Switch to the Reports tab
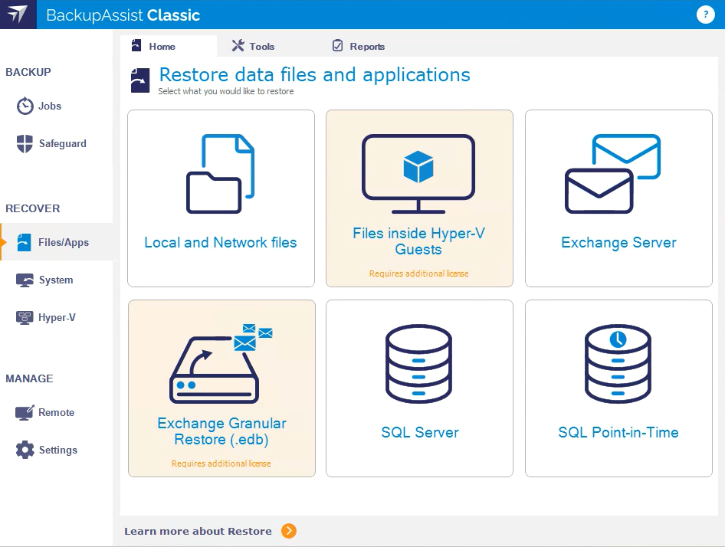This screenshot has width=725, height=547. (x=359, y=46)
